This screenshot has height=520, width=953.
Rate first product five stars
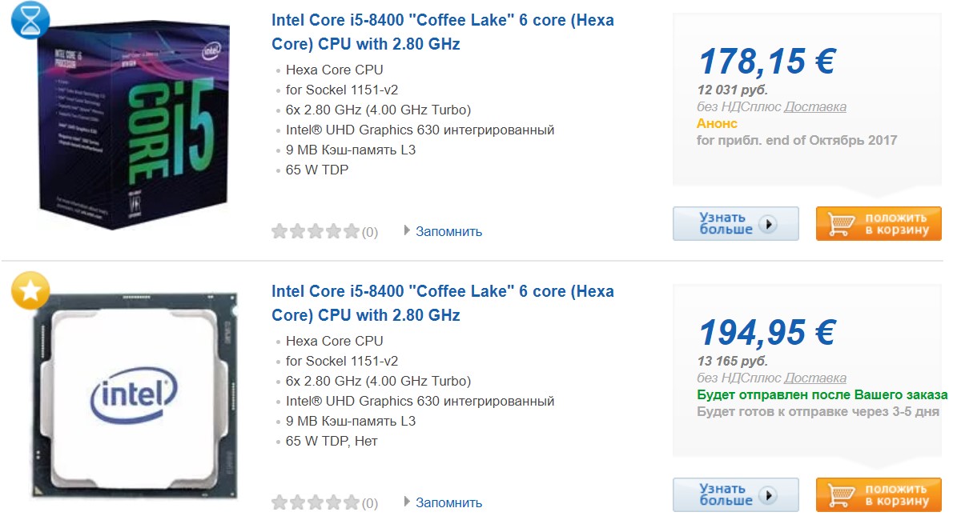[352, 232]
